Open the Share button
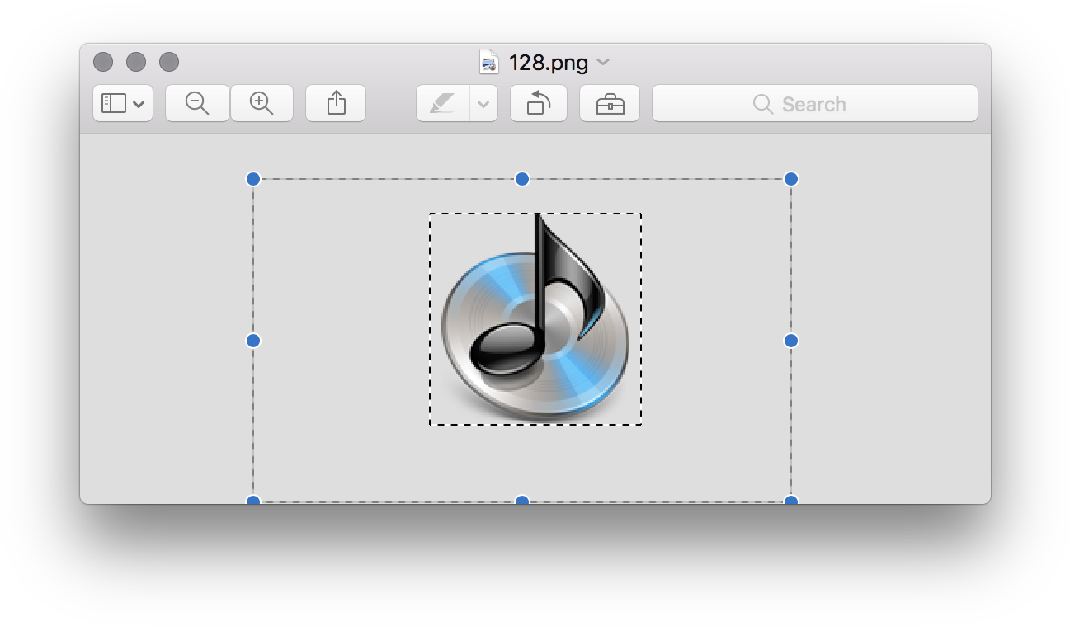The height and width of the screenshot is (626, 1070). [336, 104]
